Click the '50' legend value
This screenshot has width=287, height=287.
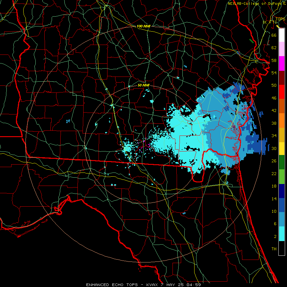click(x=274, y=85)
